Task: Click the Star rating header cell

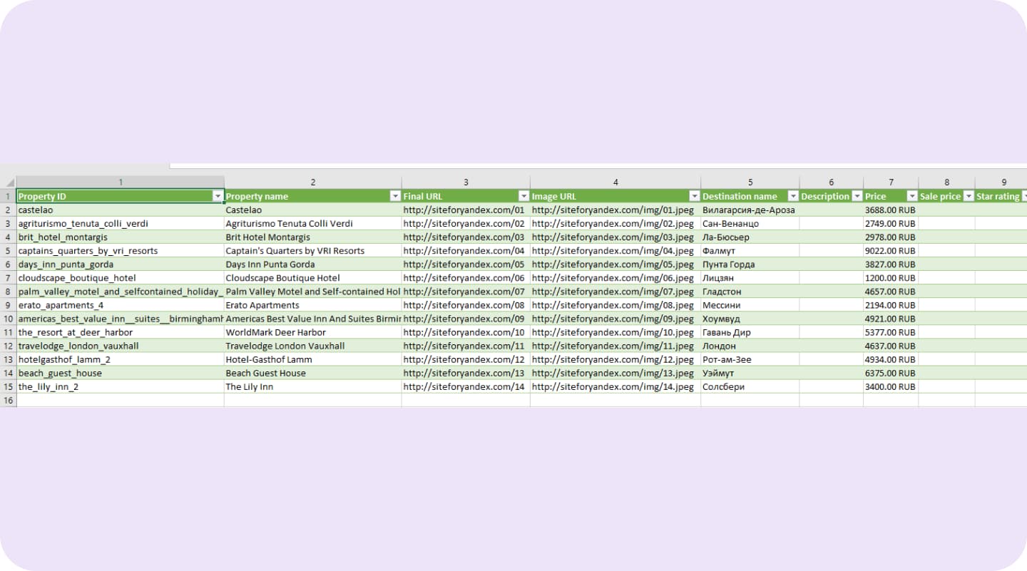Action: [x=1001, y=196]
